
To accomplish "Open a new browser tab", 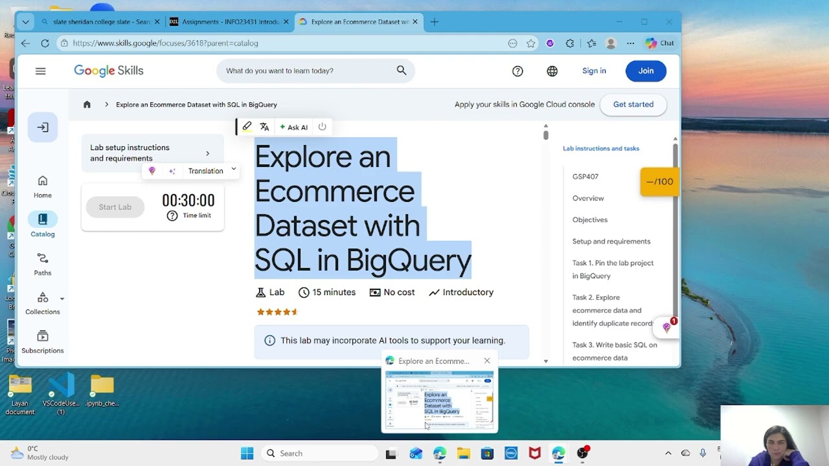I will [x=435, y=21].
